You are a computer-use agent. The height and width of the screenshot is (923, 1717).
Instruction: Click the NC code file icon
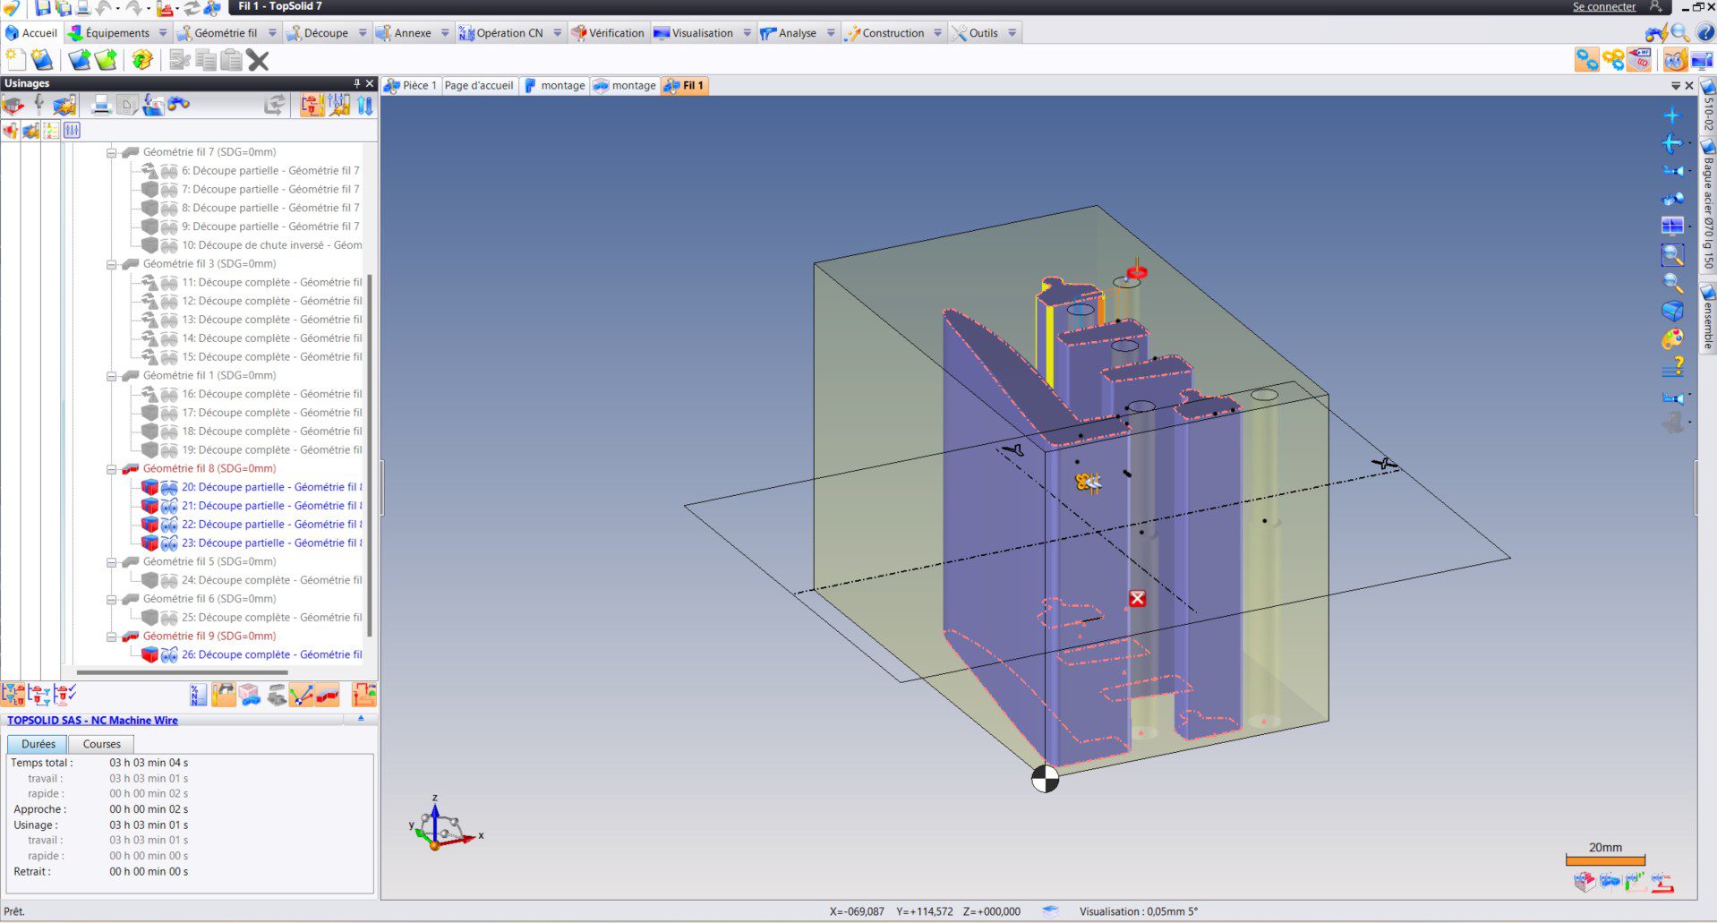click(x=198, y=695)
